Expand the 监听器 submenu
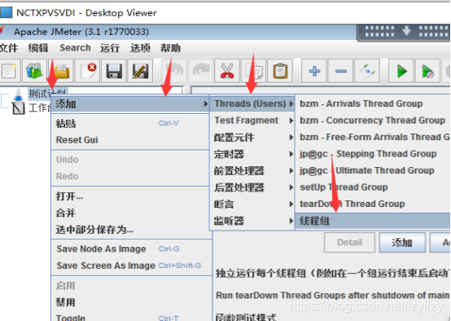 [252, 221]
